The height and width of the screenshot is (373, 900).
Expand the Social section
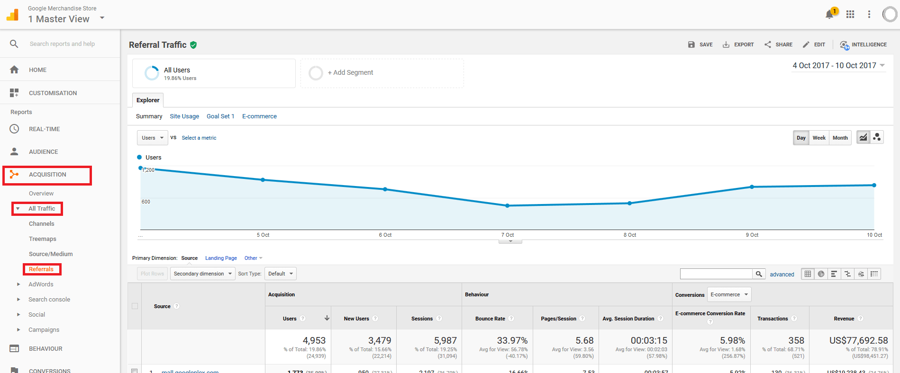click(18, 314)
